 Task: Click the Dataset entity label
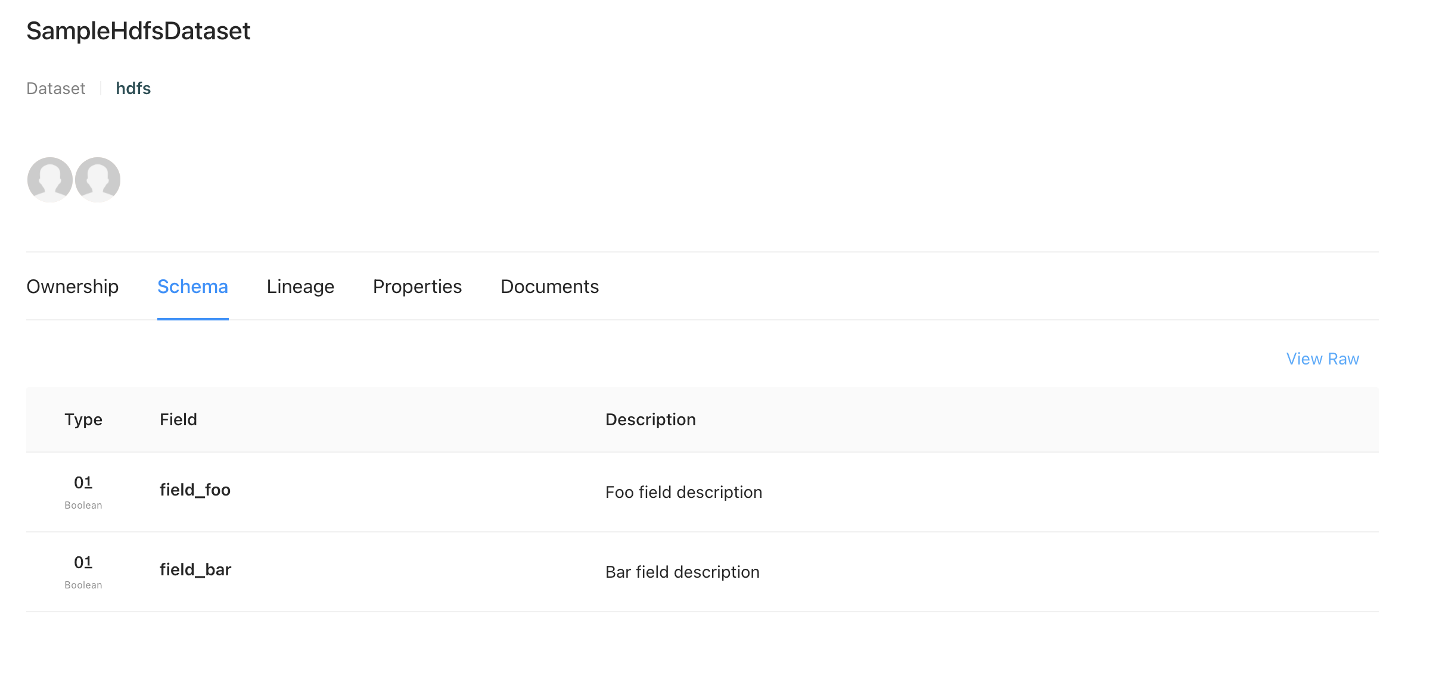tap(55, 88)
